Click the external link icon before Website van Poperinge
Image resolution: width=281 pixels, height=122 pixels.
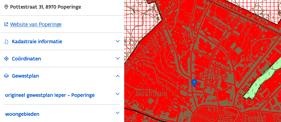click(x=6, y=24)
